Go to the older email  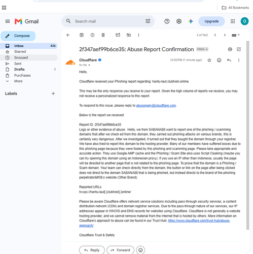point(225,35)
